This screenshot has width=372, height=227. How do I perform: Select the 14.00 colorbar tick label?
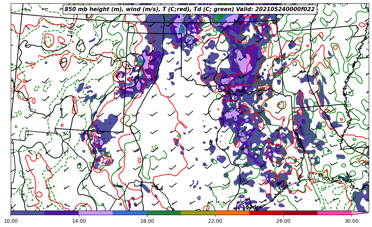pos(79,221)
